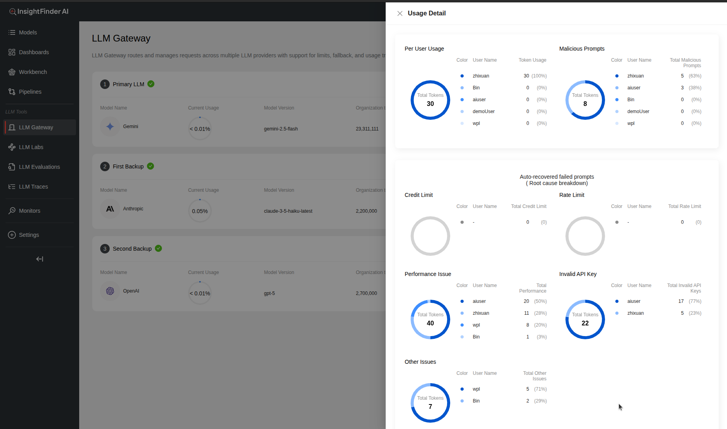Open LLM Labs icon in sidebar
This screenshot has width=727, height=429.
tap(12, 147)
